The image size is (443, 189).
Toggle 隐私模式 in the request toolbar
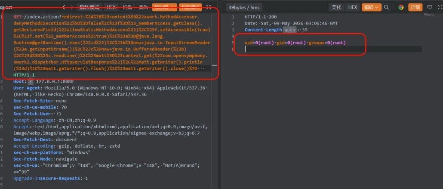pyautogui.click(x=89, y=7)
